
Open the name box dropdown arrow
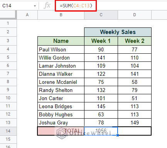pos(35,6)
